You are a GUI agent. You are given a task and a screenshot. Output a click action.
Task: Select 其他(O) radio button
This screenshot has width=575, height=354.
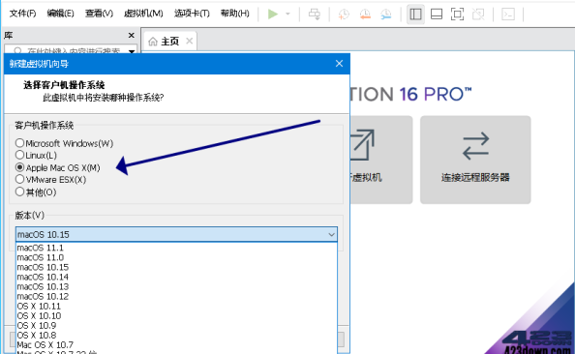coord(36,192)
